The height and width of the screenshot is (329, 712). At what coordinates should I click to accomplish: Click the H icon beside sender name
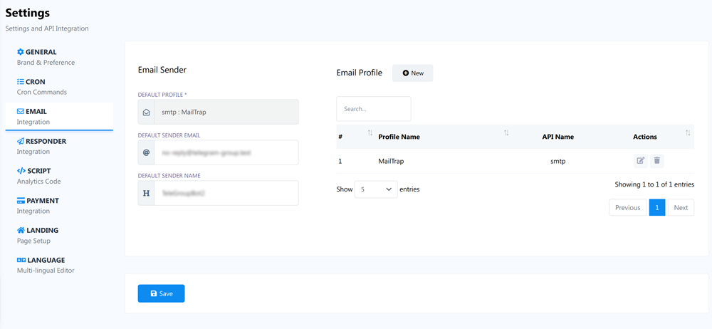[x=147, y=193]
